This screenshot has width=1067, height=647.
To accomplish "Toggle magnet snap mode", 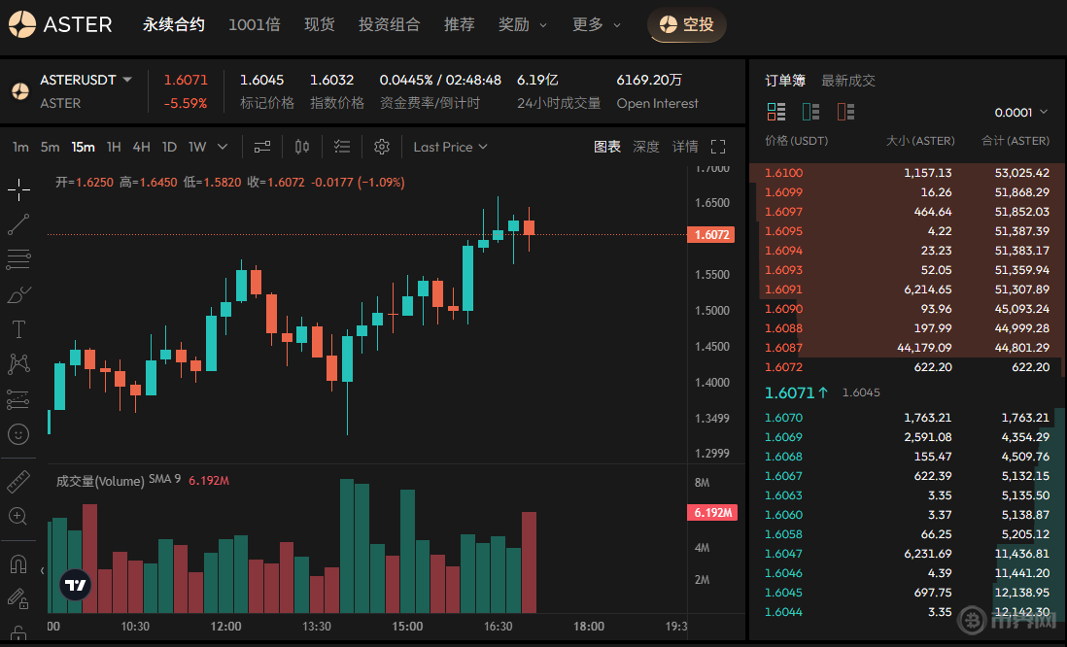I will (18, 563).
